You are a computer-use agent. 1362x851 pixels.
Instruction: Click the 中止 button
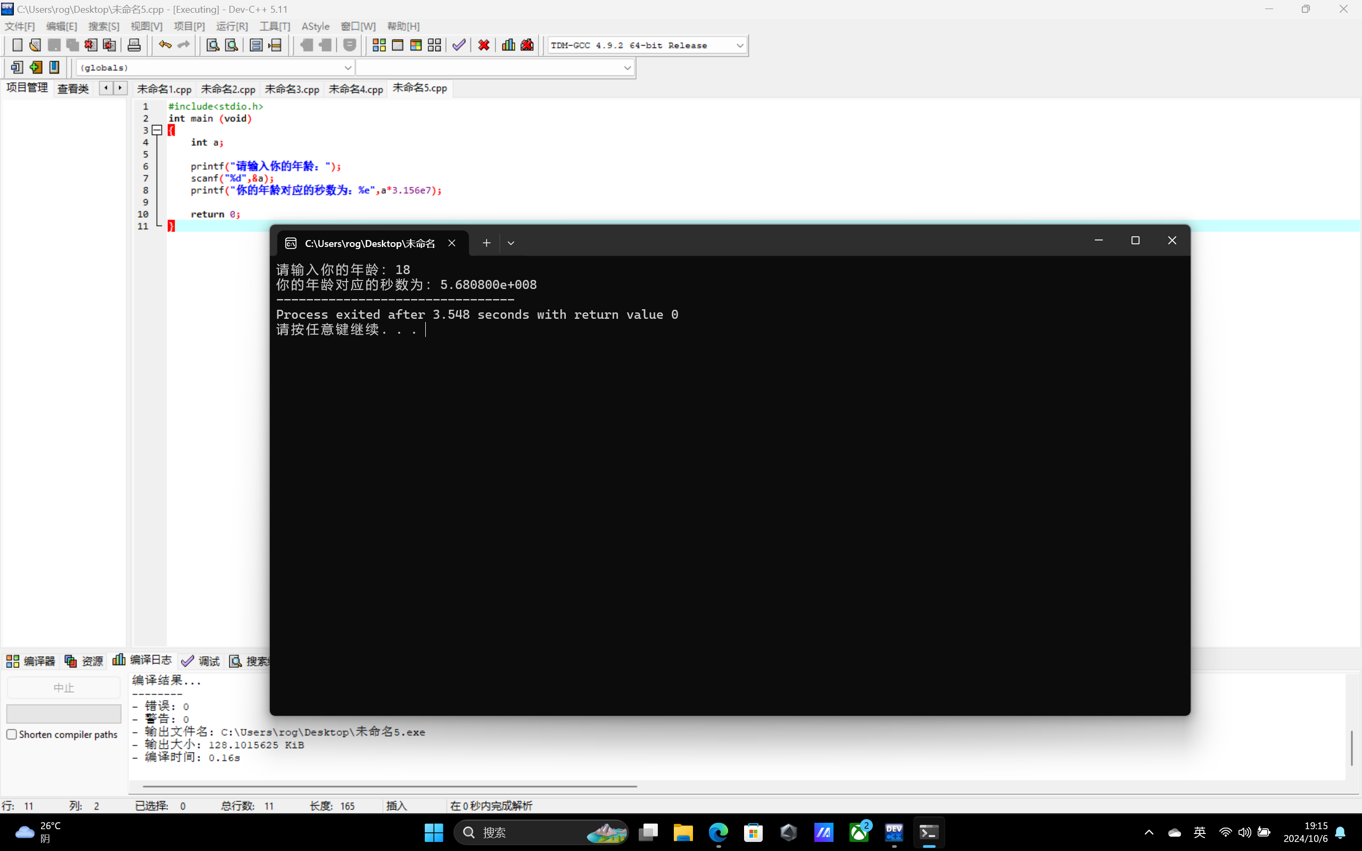click(63, 688)
